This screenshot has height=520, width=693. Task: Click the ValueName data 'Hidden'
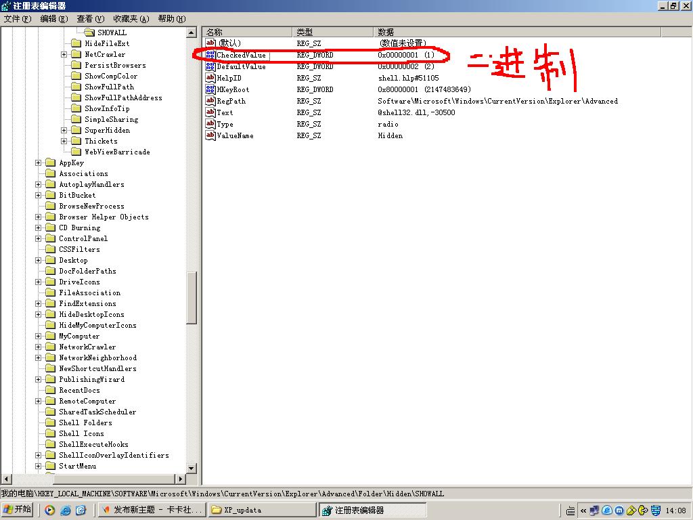390,135
